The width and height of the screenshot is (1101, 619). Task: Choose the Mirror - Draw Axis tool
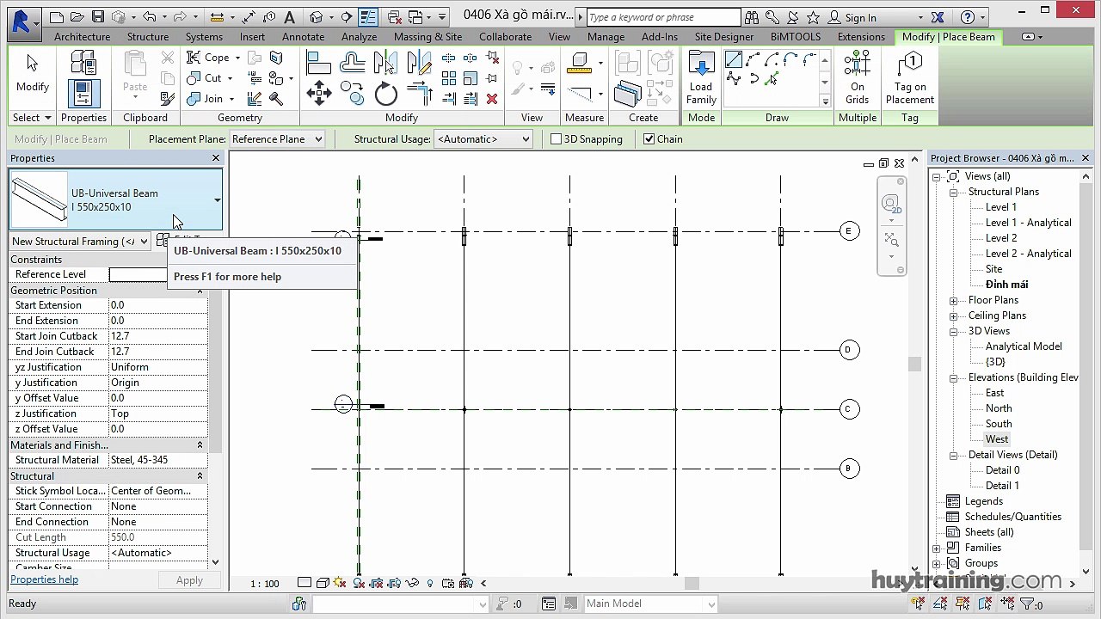click(x=419, y=62)
